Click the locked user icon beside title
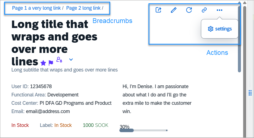The image size is (254, 138). click(59, 60)
